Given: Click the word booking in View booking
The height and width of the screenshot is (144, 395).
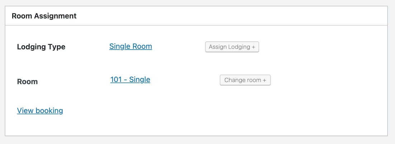Looking at the screenshot, I should [49, 110].
